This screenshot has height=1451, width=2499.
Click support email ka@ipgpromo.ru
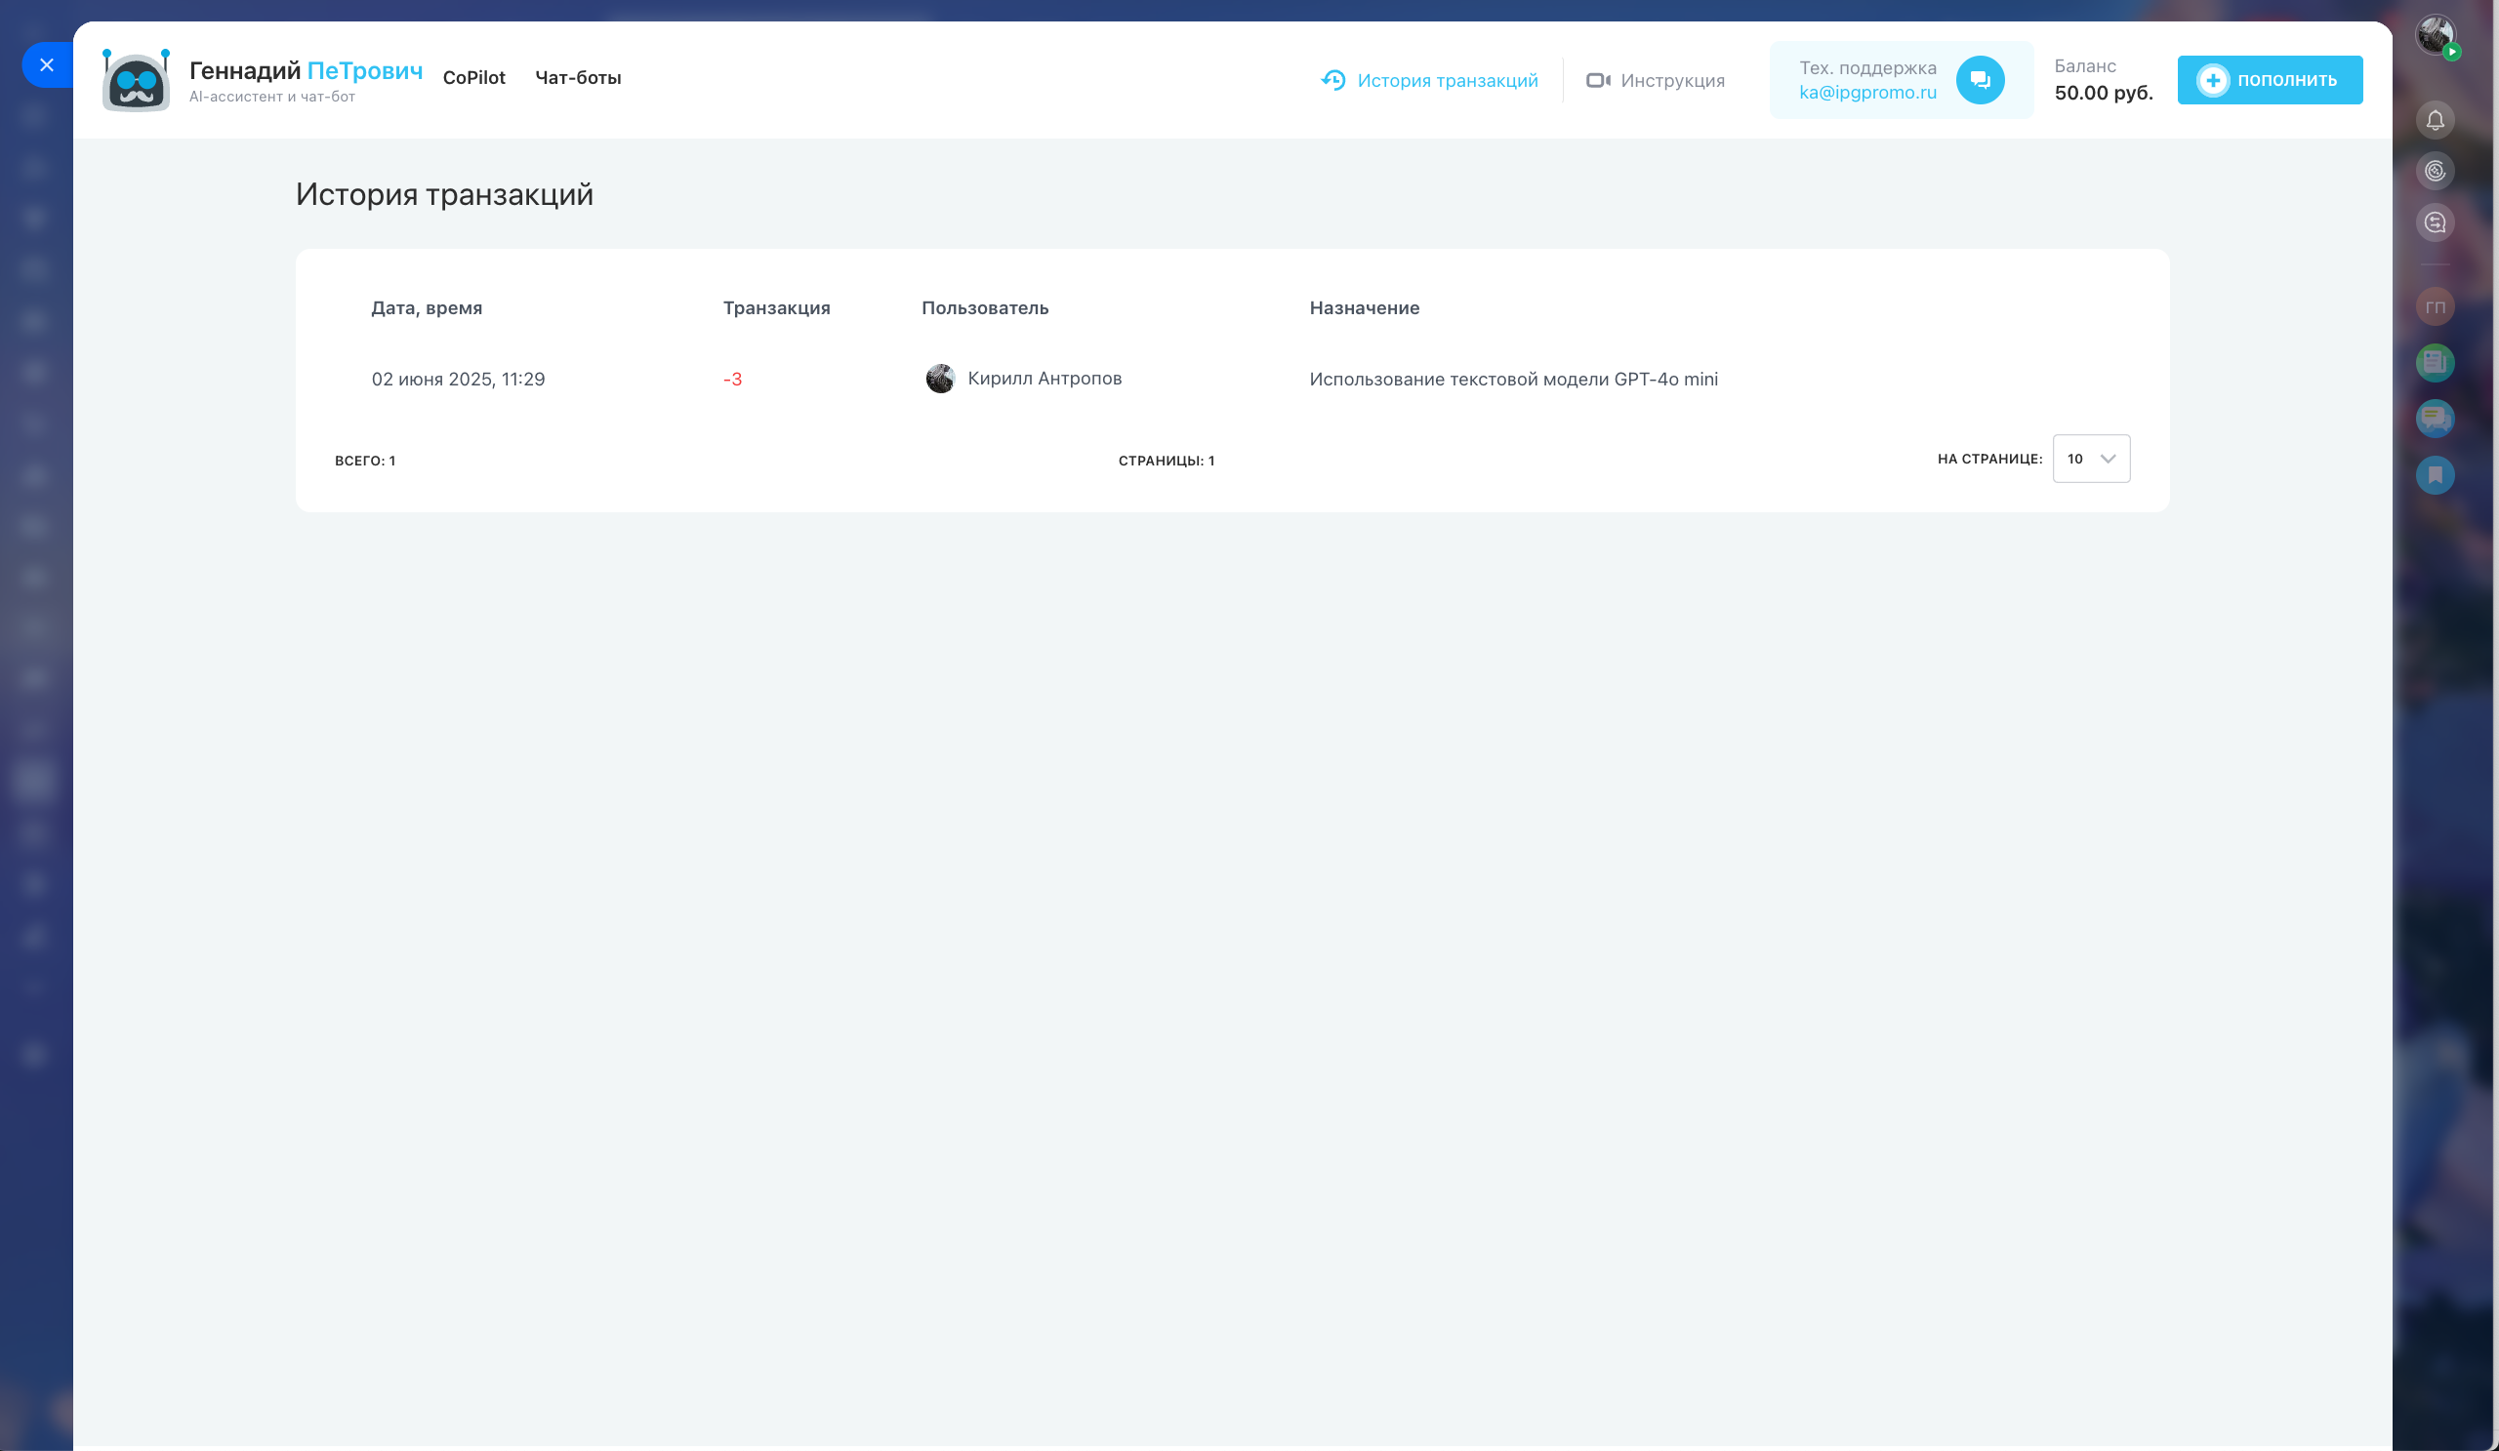point(1867,93)
